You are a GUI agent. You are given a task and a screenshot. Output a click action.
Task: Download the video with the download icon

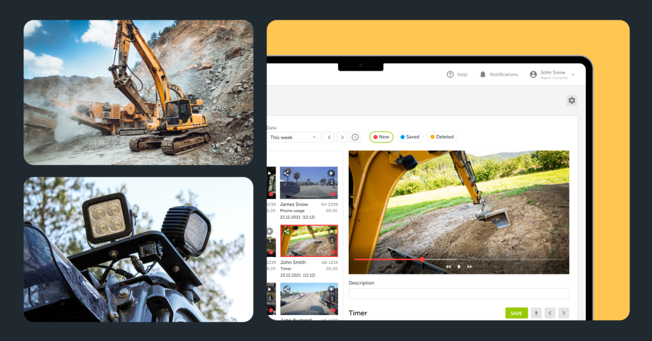(x=536, y=313)
